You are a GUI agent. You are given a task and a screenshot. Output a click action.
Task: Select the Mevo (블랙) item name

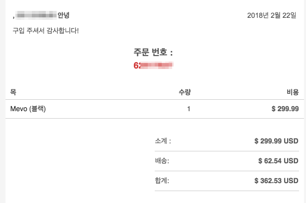tap(28, 109)
